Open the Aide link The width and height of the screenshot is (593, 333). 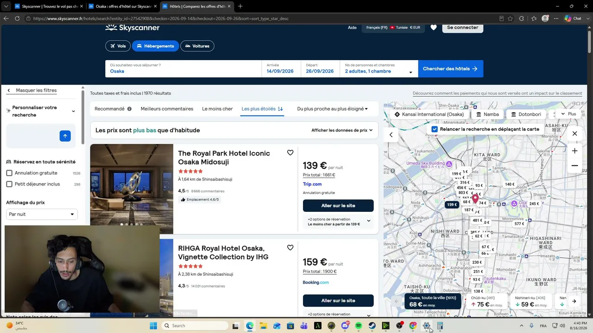(x=352, y=28)
